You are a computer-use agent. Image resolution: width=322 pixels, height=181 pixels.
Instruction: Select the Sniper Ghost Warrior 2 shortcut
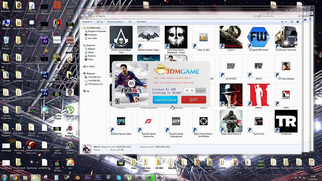(231, 122)
